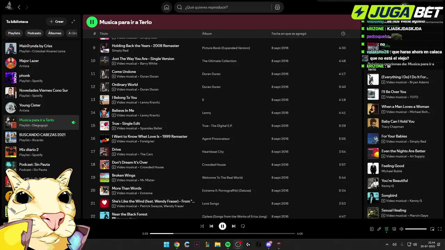Image resolution: width=445 pixels, height=250 pixels.
Task: Sort by Fecha en que se agregó
Action: (289, 34)
